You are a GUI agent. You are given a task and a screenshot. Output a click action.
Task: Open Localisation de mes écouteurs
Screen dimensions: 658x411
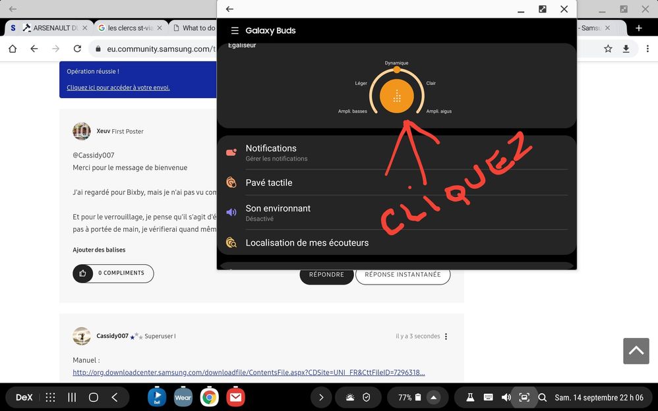click(x=396, y=242)
